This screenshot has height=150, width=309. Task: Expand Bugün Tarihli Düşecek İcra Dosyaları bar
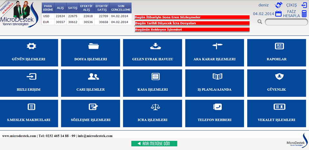point(192,23)
